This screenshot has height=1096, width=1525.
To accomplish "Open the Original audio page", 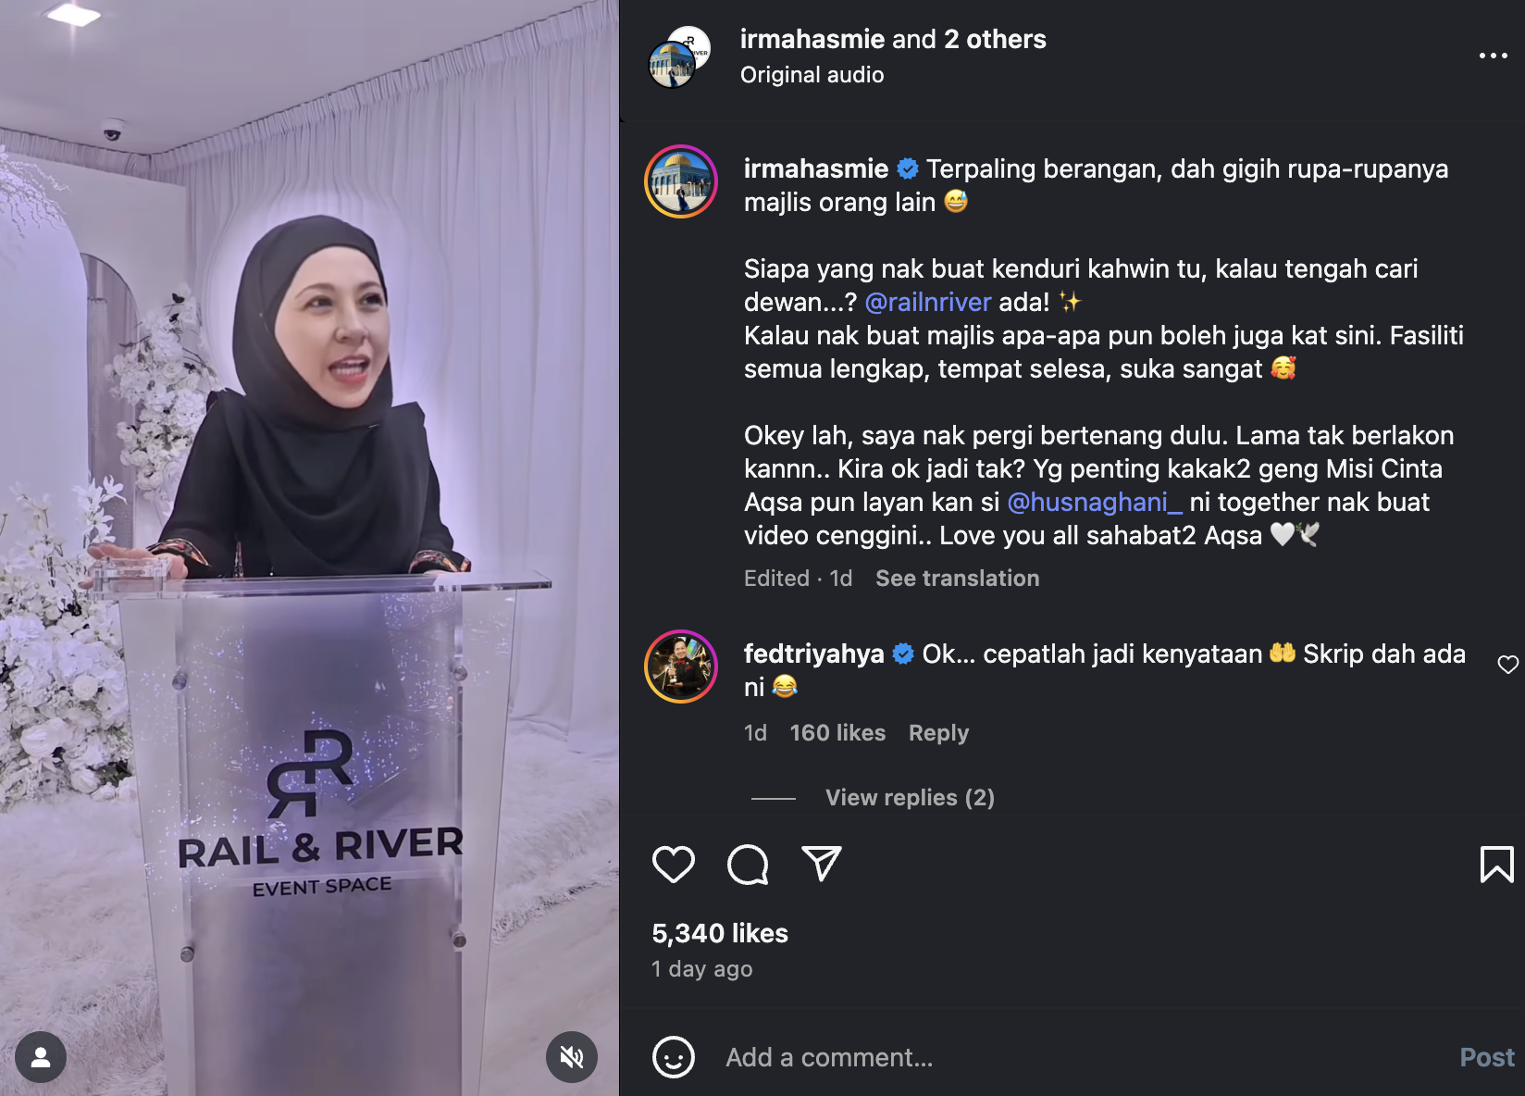I will 812,75.
